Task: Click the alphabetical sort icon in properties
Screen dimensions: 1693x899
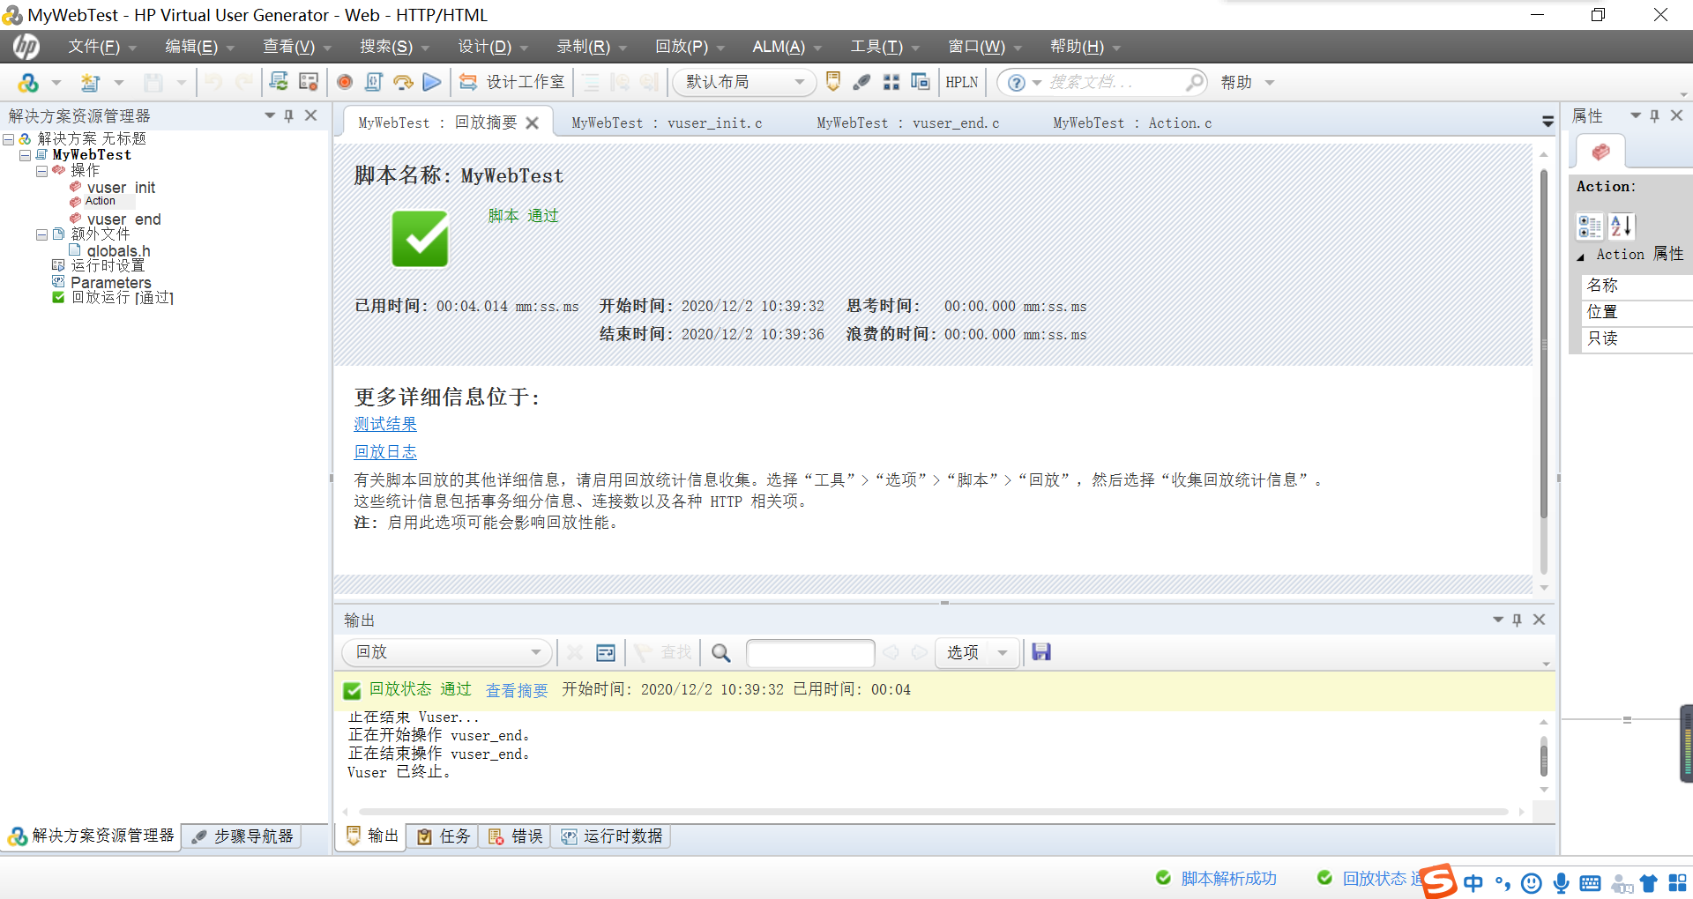Action: [x=1621, y=227]
